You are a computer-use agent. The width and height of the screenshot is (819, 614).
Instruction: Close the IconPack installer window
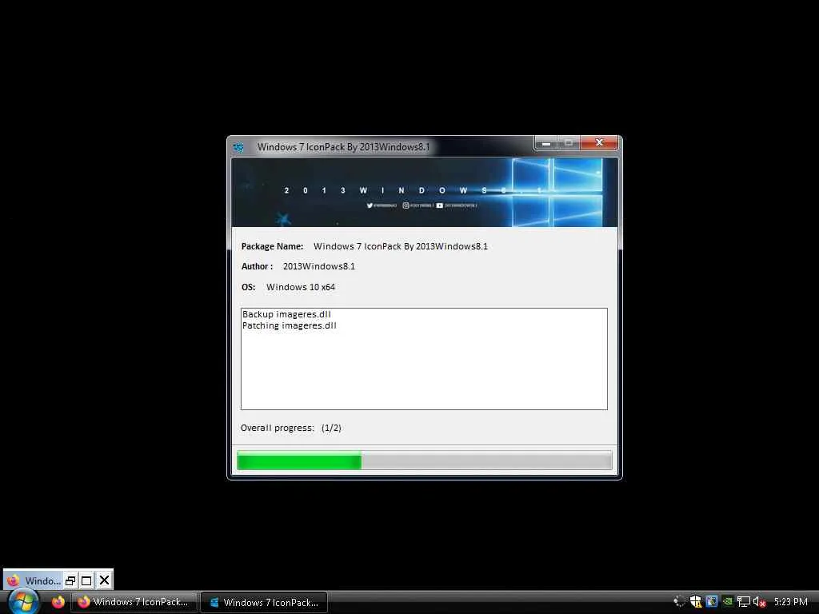coord(599,142)
